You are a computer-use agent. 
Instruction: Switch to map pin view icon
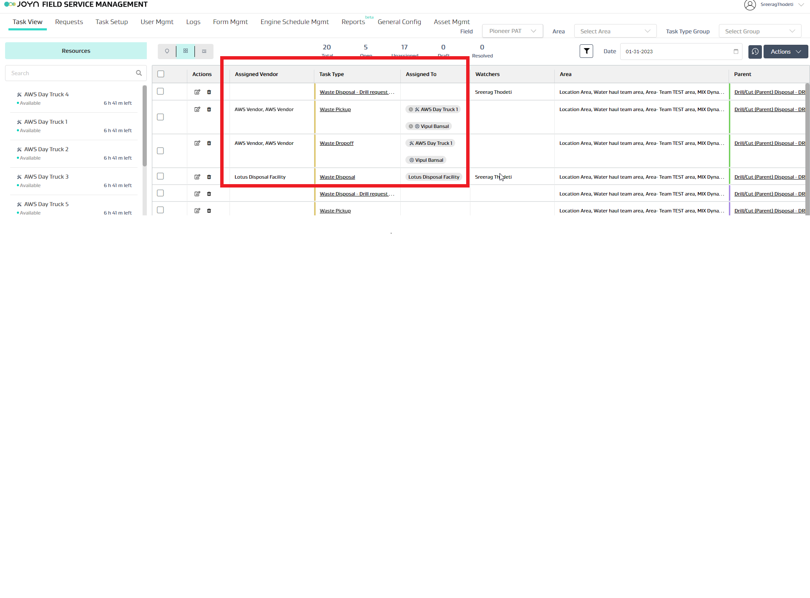(x=167, y=51)
